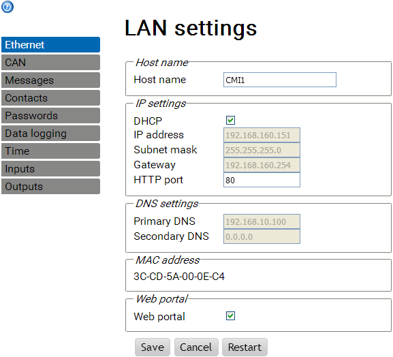The width and height of the screenshot is (393, 357).
Task: Click the IP address field
Action: (x=262, y=135)
